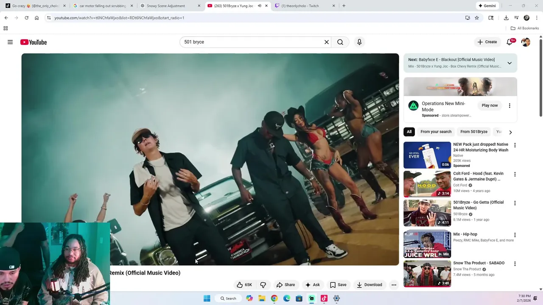543x305 pixels.
Task: Open Windows Start menu
Action: (x=207, y=298)
